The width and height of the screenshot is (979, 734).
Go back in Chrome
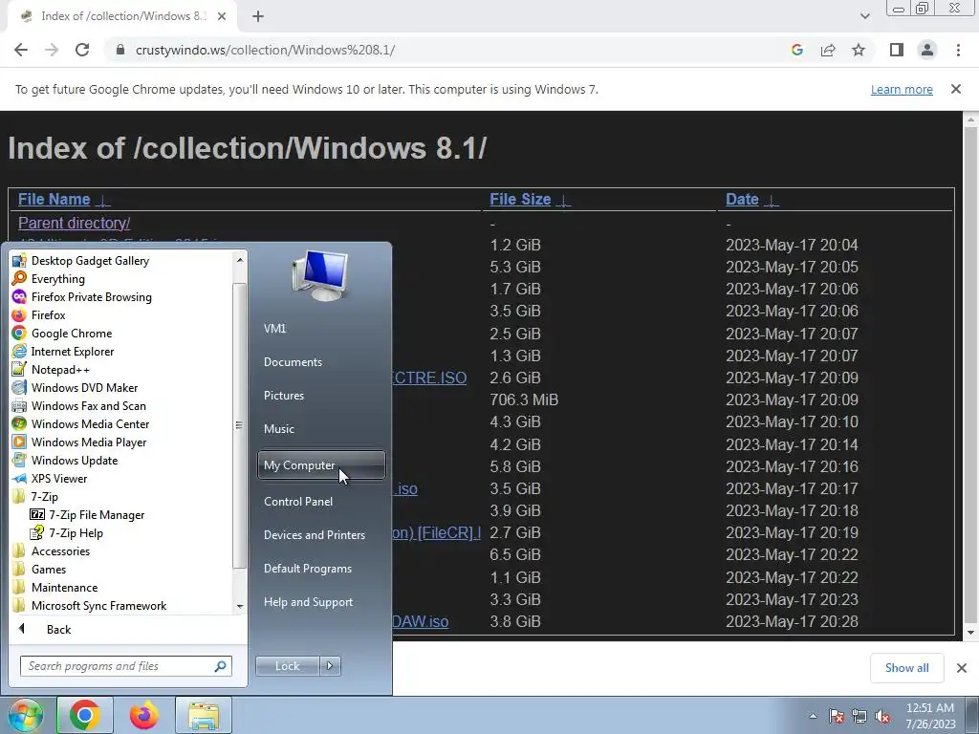click(21, 50)
